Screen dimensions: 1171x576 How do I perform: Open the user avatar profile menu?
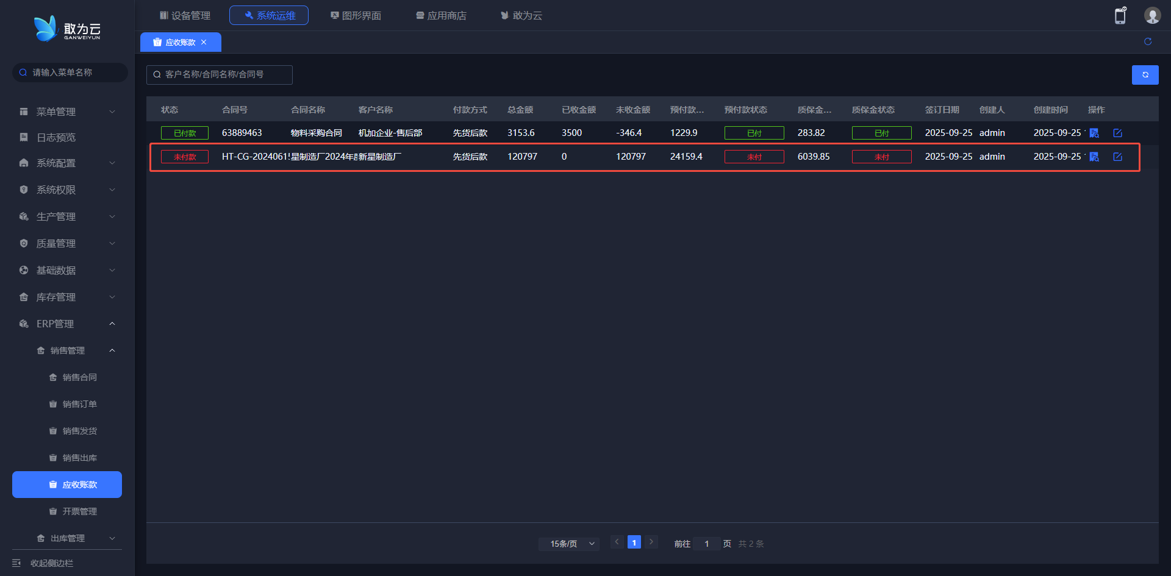[x=1152, y=15]
